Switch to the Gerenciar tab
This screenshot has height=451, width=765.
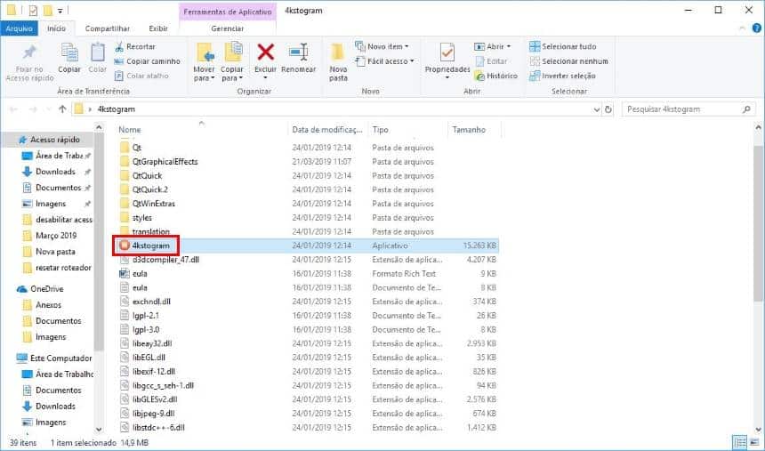(228, 28)
